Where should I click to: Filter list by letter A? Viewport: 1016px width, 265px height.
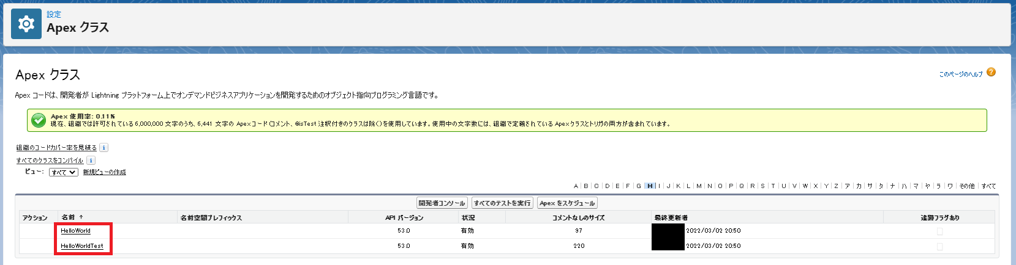point(576,186)
